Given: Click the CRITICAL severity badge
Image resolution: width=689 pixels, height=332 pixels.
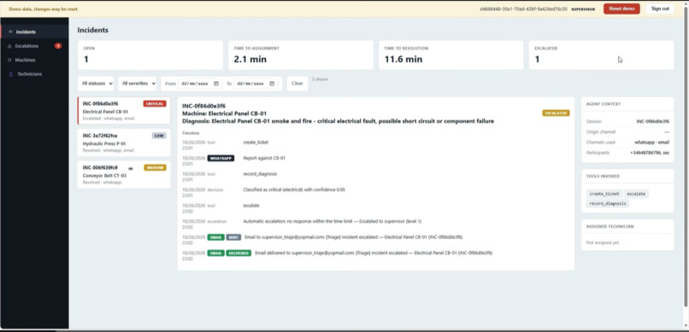Looking at the screenshot, I should point(155,104).
